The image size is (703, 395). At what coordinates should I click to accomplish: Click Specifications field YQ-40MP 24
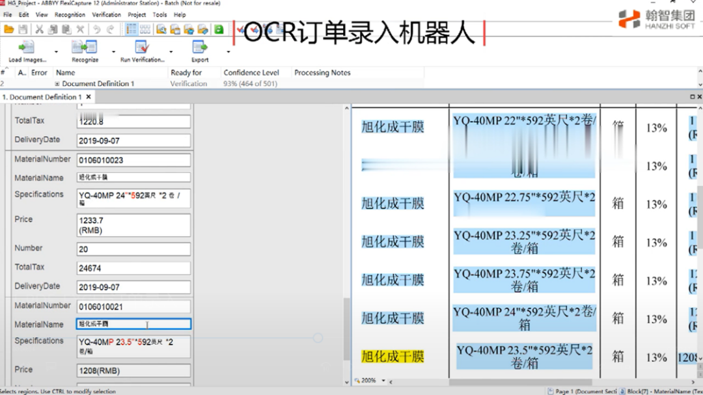click(x=133, y=198)
